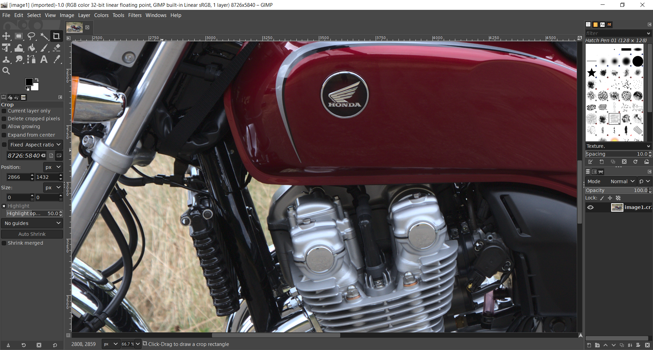
Task: Click the foreground black color swatch
Action: click(29, 82)
